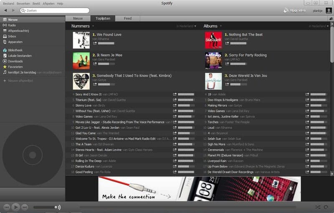Share Titanium (feat. Sia) track
Screen dimensions: 334x213
click(x=175, y=100)
